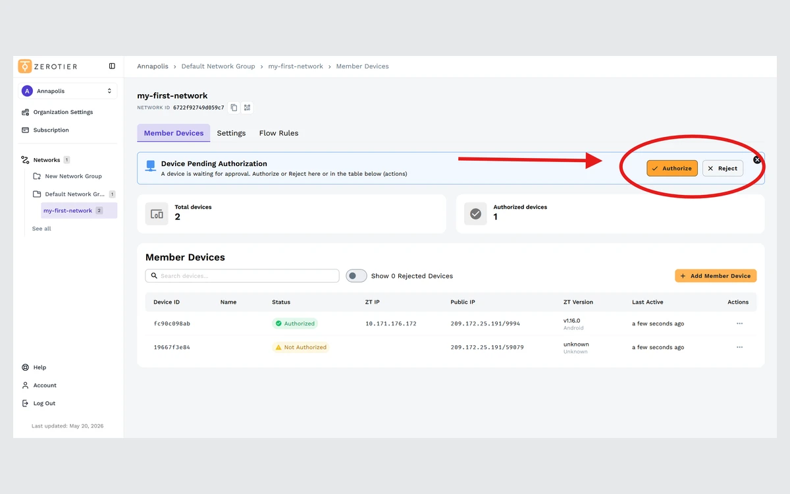Image resolution: width=790 pixels, height=494 pixels.
Task: Open the Help page
Action: click(x=34, y=368)
